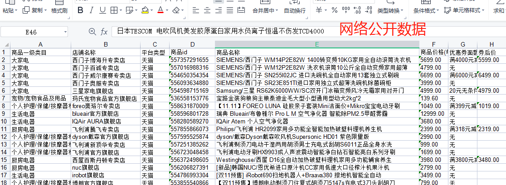This screenshot has height=185, width=506.
Task: Click the 格式刷 format painter button
Action: (x=59, y=10)
